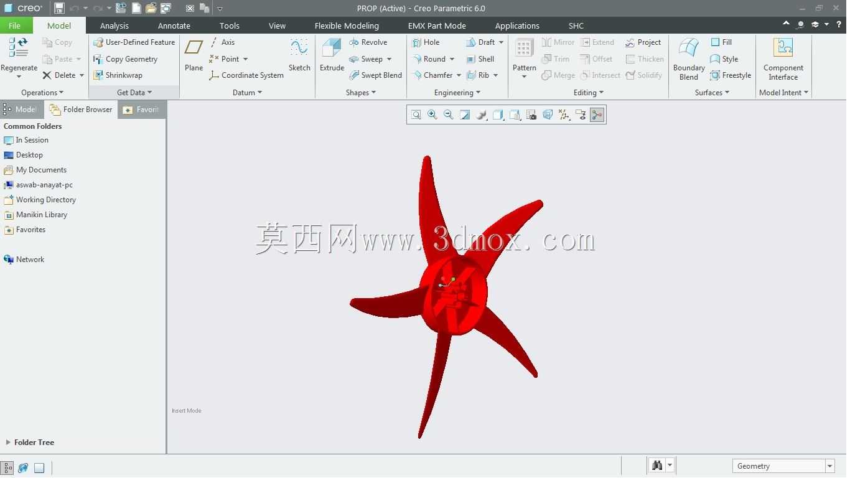Close the window via quick access X icon
850x478 pixels.
190,8
